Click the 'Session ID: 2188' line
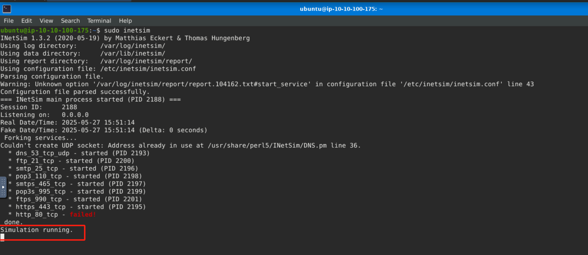 click(x=39, y=107)
